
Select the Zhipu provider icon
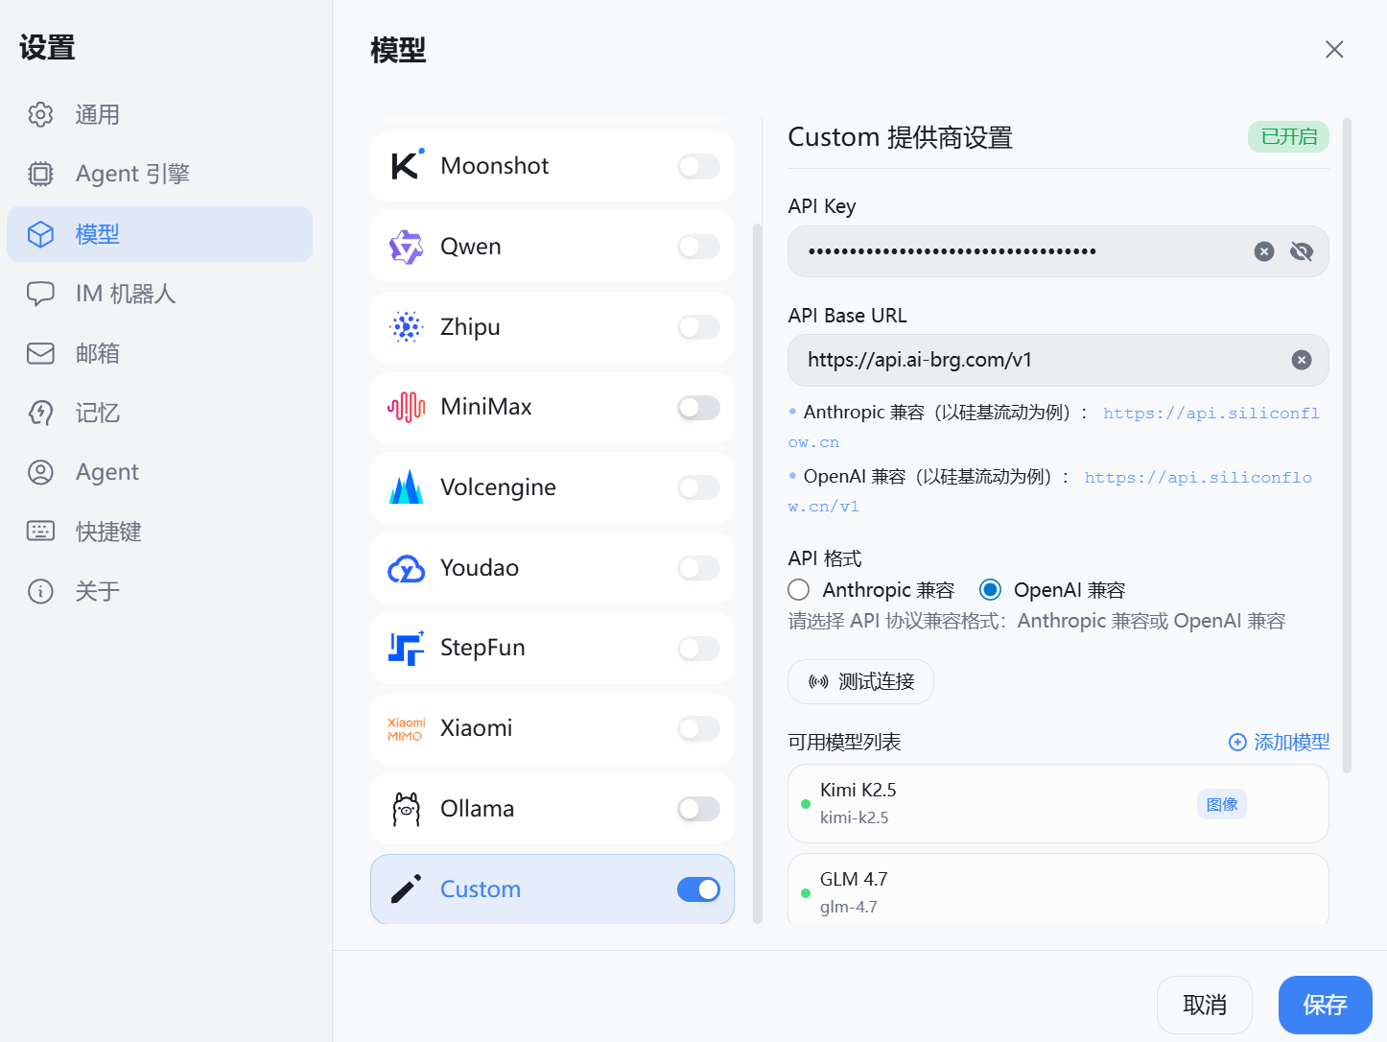coord(407,326)
